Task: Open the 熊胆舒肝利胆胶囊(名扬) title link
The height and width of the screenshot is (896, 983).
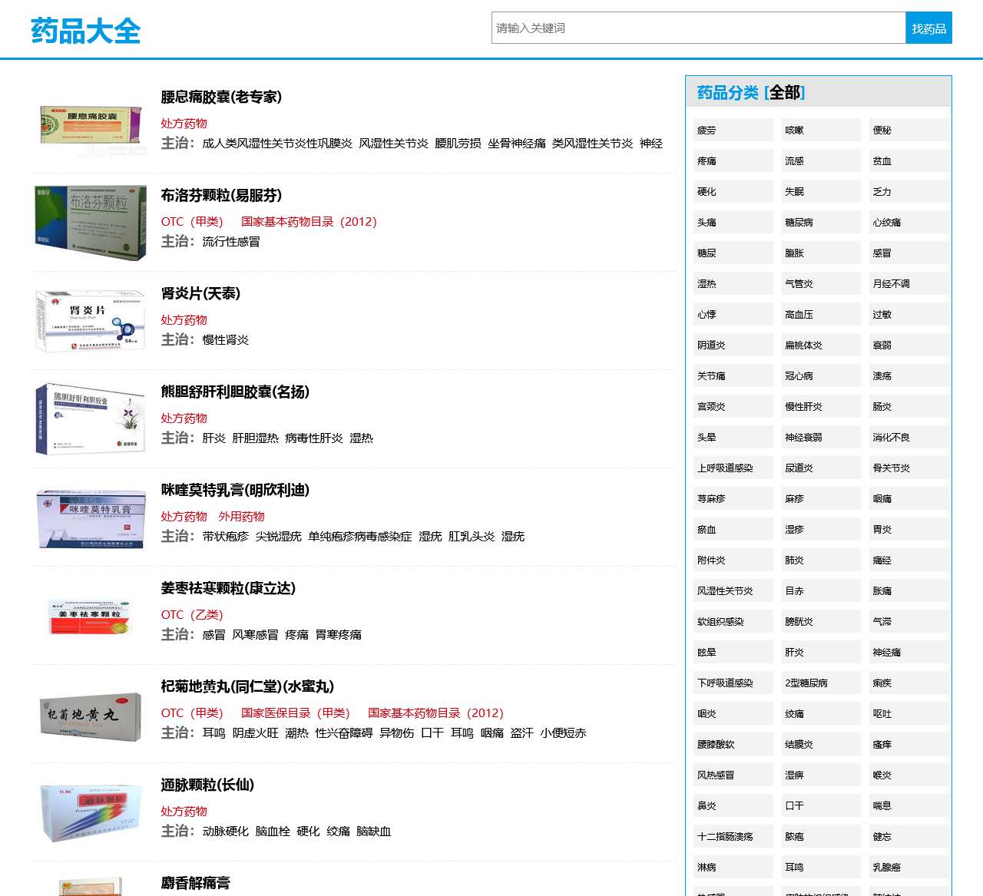Action: [x=235, y=392]
